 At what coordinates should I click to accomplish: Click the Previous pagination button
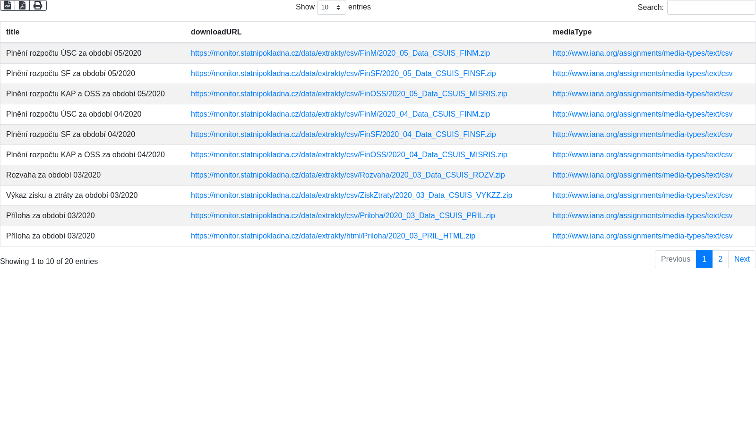[675, 259]
